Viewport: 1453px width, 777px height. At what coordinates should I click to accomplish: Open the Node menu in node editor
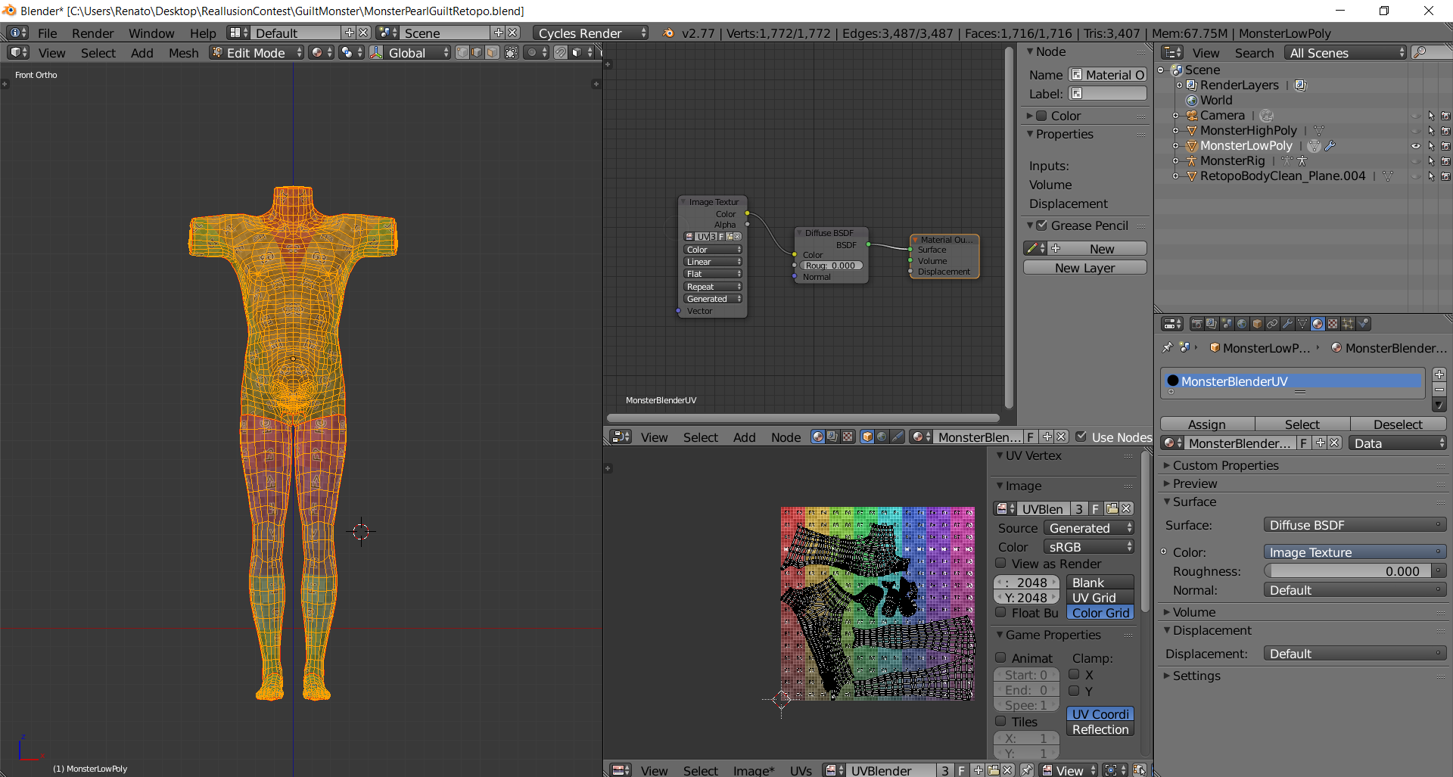tap(786, 437)
